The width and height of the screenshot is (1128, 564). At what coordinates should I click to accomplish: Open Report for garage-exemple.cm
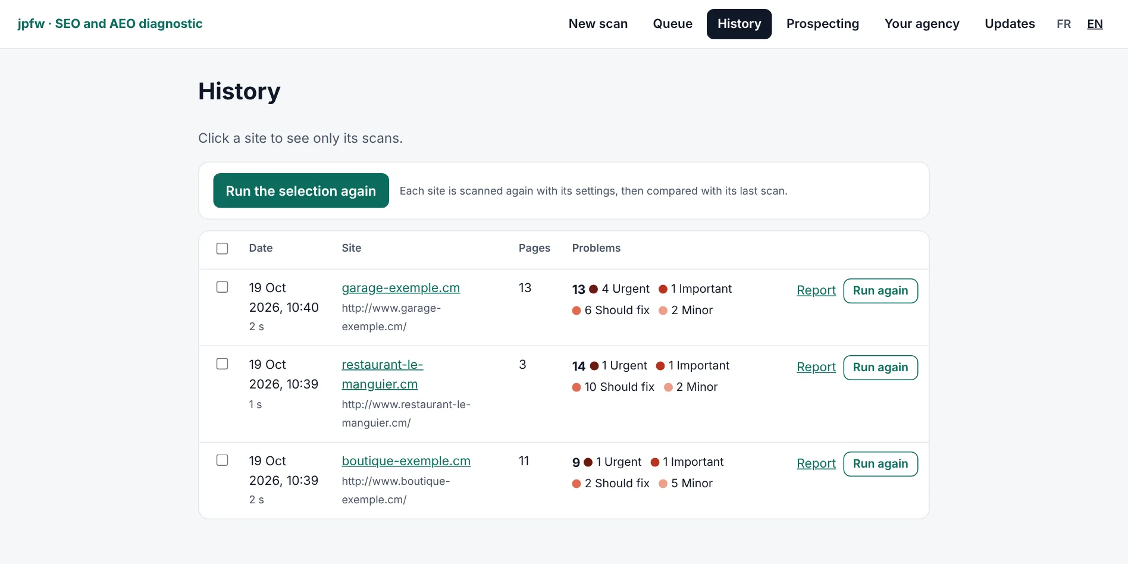coord(816,290)
